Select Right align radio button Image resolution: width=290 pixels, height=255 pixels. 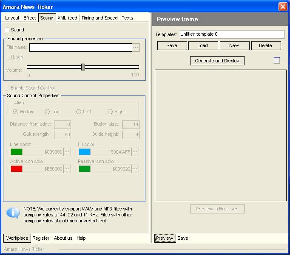(x=110, y=112)
